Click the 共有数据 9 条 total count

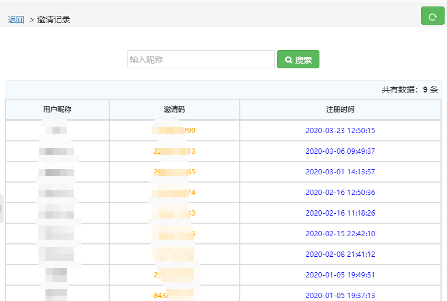[x=409, y=90]
